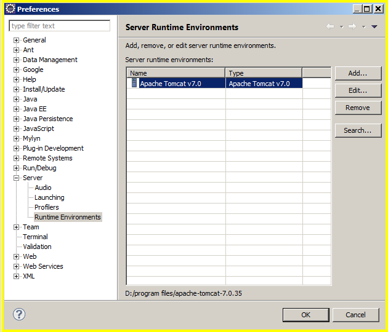This screenshot has height=332, width=388.
Task: Open the view menu triangle in header
Action: [374, 26]
